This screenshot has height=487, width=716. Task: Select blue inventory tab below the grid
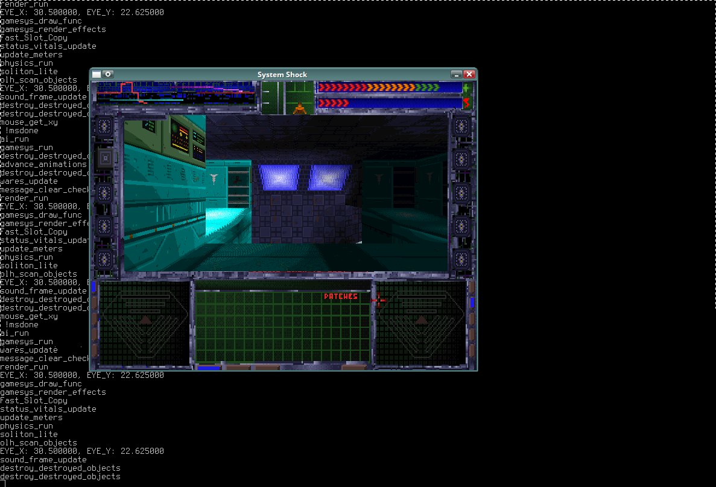[x=209, y=368]
